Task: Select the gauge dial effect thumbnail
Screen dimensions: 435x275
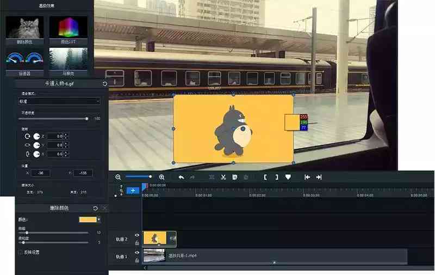Action: point(24,58)
